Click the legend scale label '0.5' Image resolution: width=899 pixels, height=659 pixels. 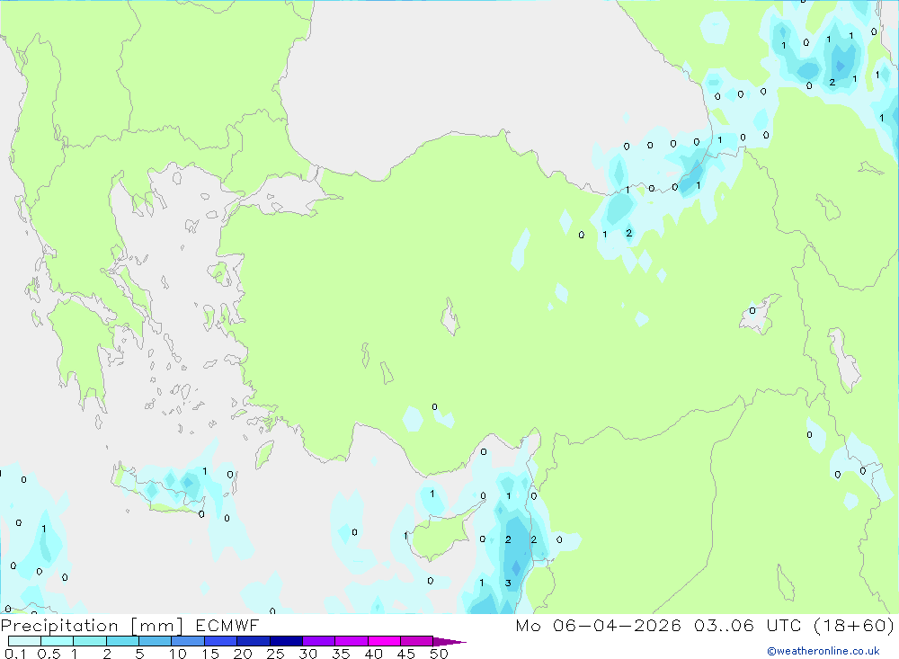(49, 654)
